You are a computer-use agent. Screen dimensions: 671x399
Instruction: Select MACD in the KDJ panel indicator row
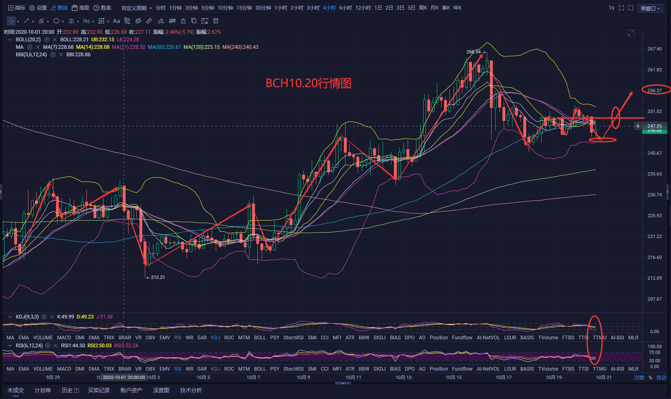coord(64,338)
